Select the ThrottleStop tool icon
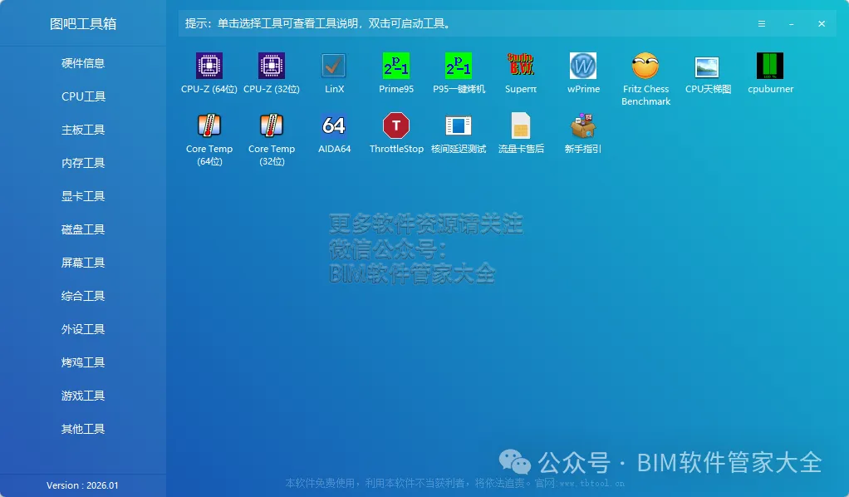849x497 pixels. (395, 125)
